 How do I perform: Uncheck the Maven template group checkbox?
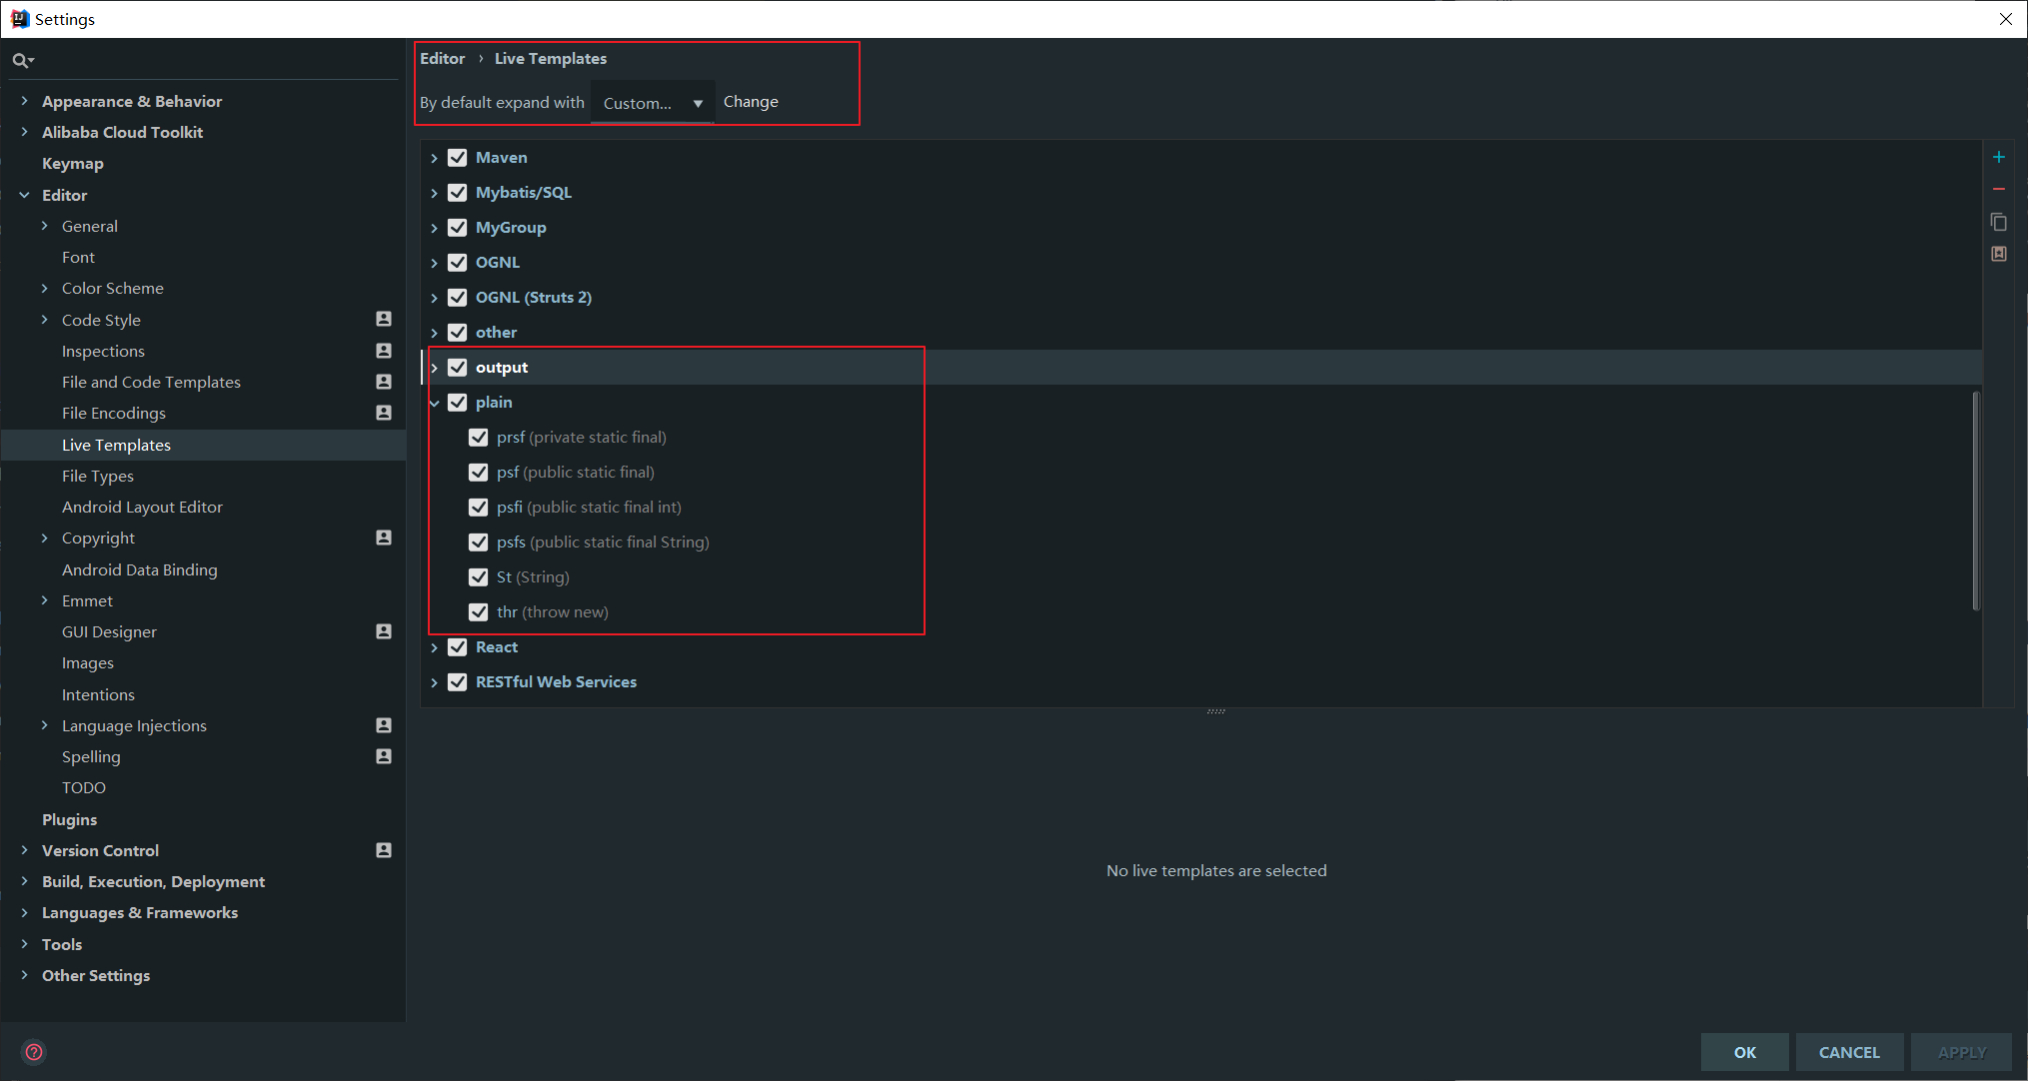point(458,158)
